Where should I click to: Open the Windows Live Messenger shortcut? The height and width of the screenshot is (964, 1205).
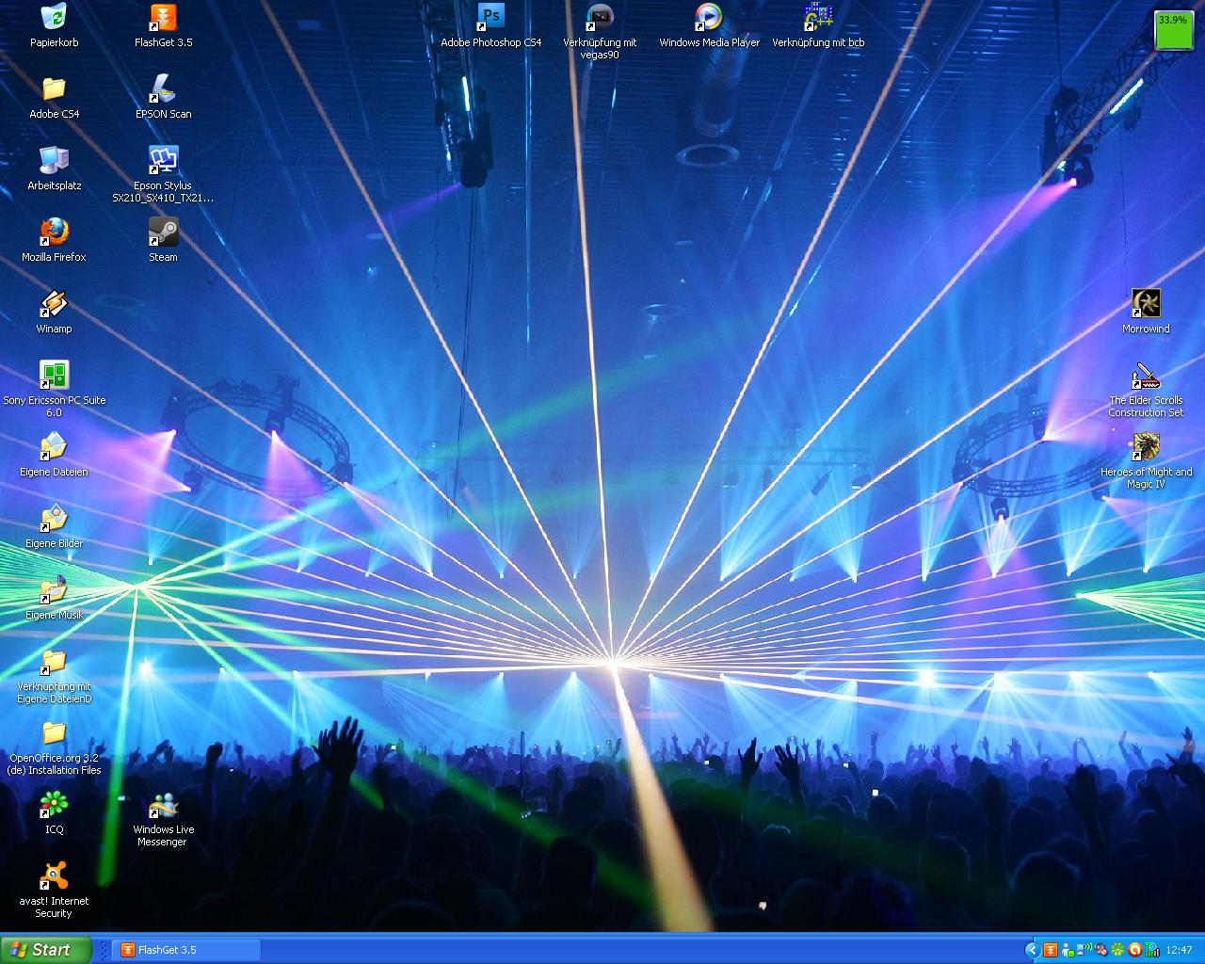click(x=163, y=807)
